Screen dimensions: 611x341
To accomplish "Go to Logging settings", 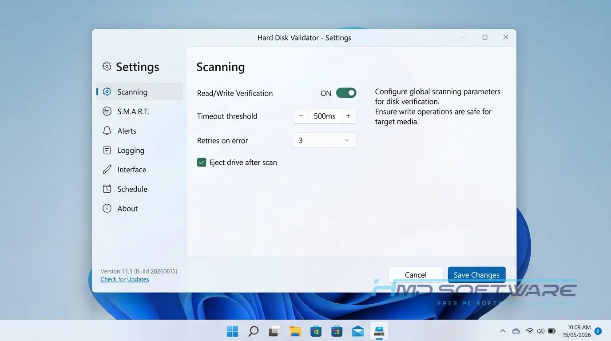I will click(x=139, y=150).
